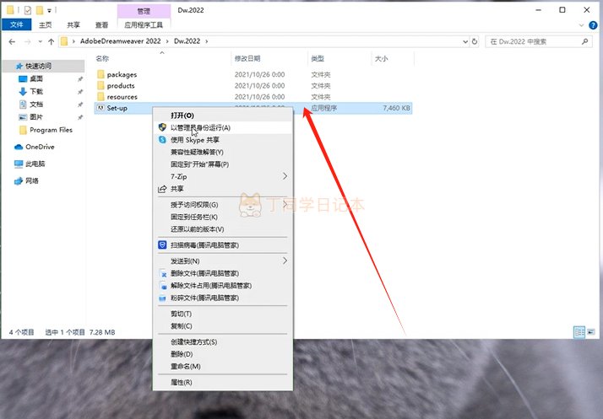
Task: Select 此电脑 in navigation pane
Action: click(x=35, y=164)
